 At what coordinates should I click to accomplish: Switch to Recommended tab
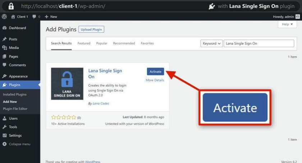pyautogui.click(x=124, y=43)
